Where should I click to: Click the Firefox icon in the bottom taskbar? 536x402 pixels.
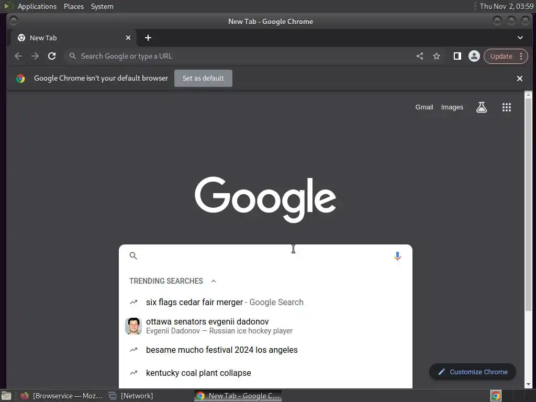(x=25, y=396)
